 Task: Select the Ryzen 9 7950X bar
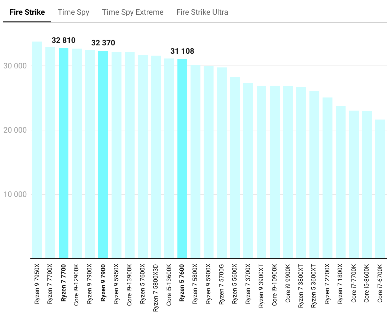point(37,150)
